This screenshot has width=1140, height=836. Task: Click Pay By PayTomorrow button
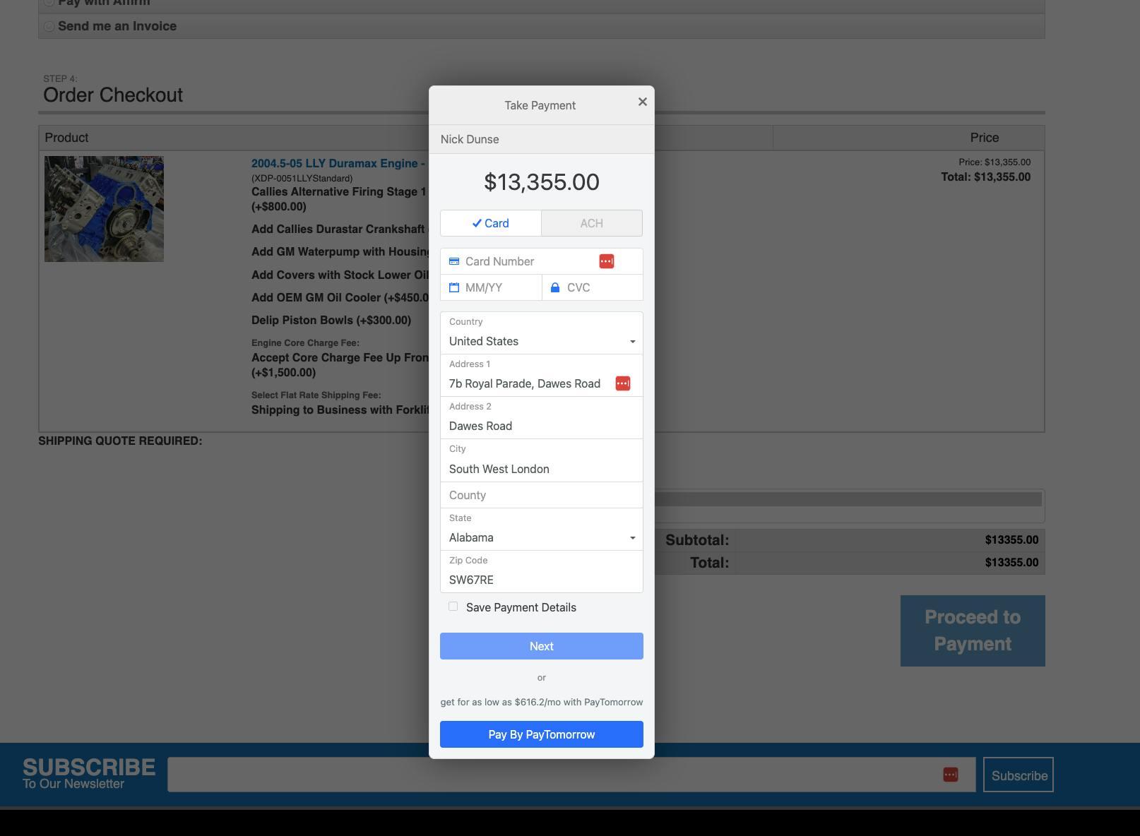[x=542, y=734]
